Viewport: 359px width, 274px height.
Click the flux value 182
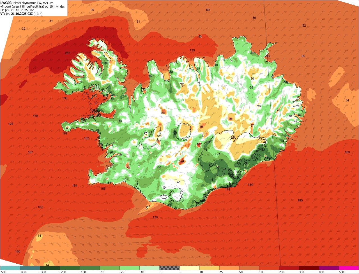pyautogui.click(x=86, y=138)
